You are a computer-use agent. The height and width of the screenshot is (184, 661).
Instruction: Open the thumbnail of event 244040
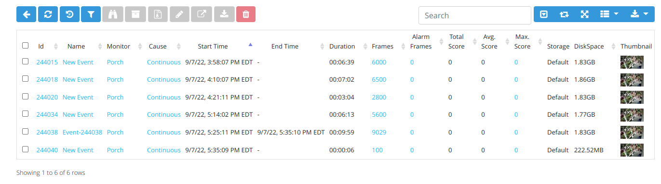pyautogui.click(x=632, y=150)
